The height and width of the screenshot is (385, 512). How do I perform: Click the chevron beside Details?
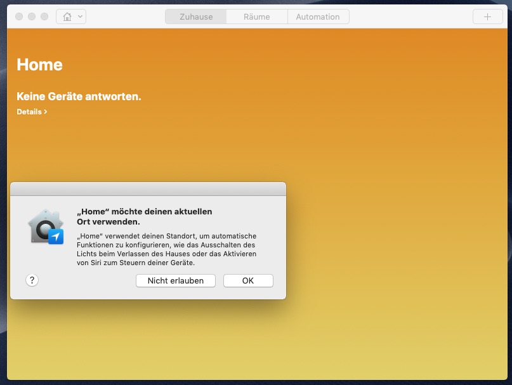pos(46,112)
